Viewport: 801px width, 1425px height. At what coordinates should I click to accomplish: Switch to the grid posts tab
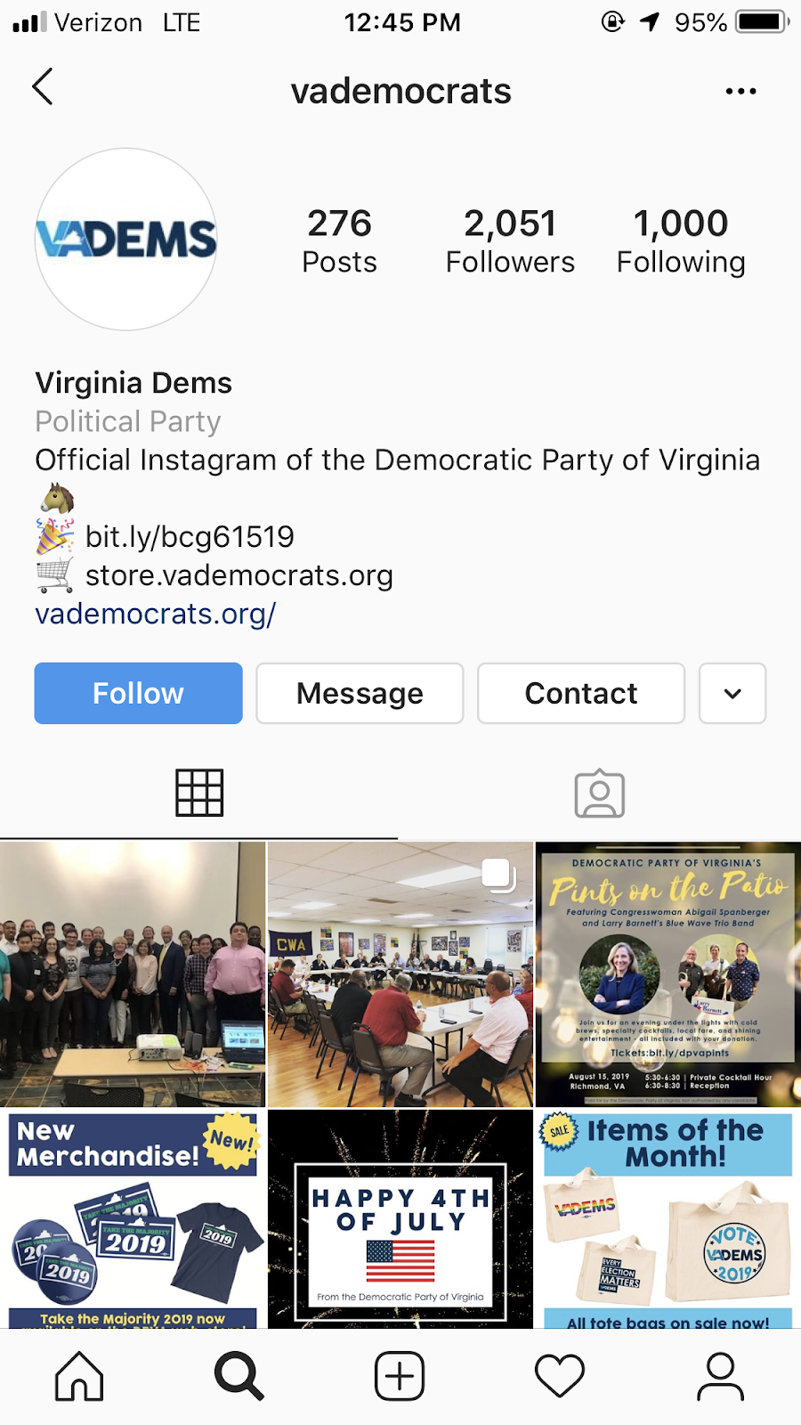(x=199, y=793)
